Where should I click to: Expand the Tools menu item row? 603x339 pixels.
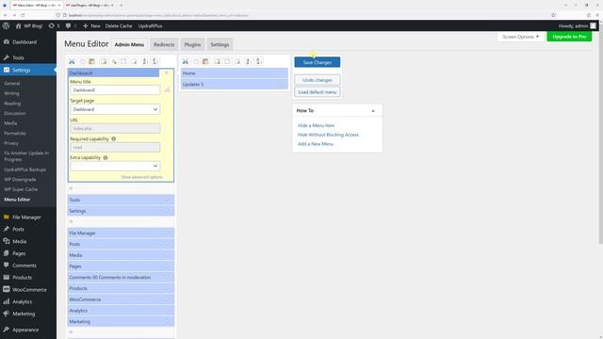coord(167,200)
